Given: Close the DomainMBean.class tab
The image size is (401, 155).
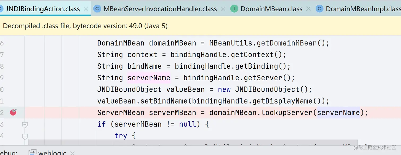Looking at the screenshot, I should point(308,9).
